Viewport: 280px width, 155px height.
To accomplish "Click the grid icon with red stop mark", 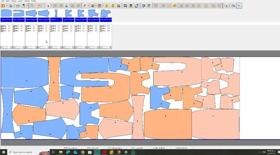I will coord(118,6).
